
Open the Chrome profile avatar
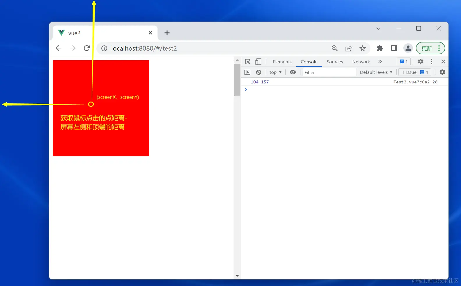coord(408,48)
